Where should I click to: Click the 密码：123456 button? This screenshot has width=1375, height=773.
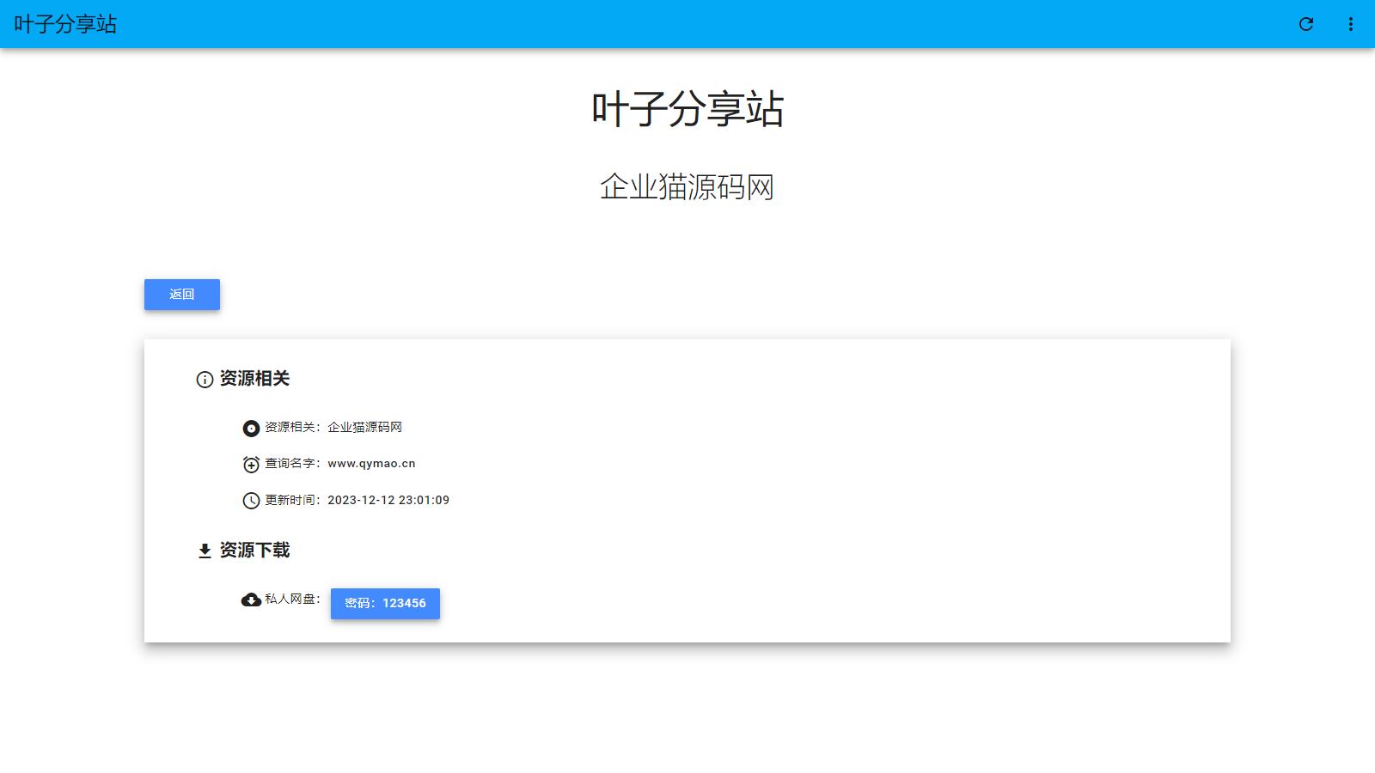pyautogui.click(x=385, y=603)
